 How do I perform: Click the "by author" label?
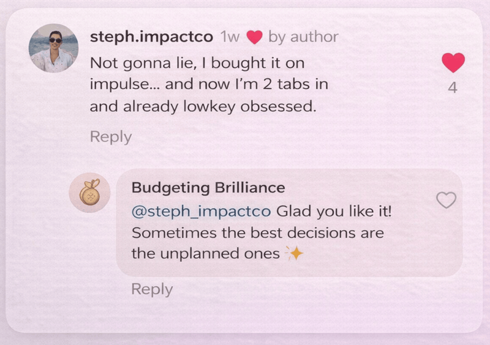303,37
